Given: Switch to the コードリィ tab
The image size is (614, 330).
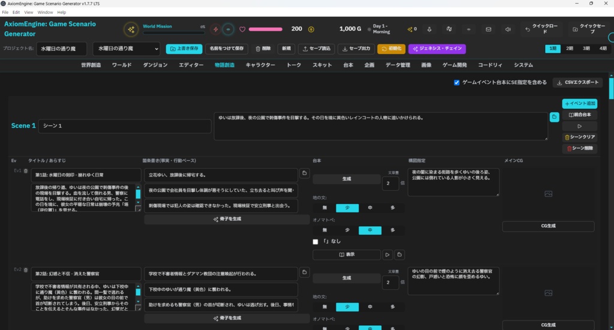Looking at the screenshot, I should click(490, 65).
